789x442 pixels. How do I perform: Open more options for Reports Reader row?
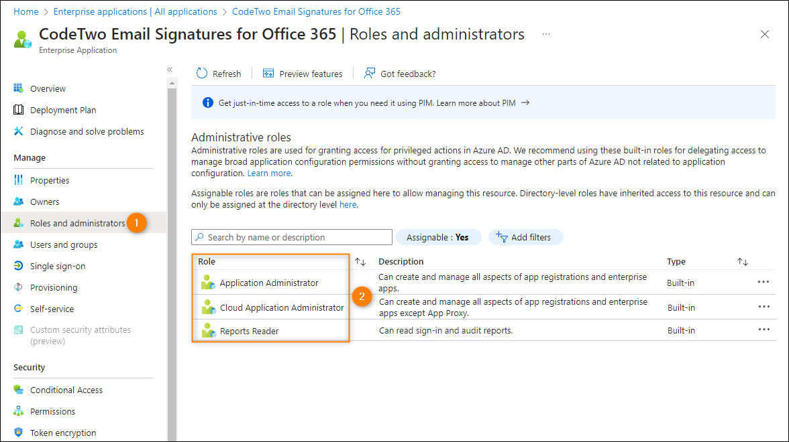[x=764, y=329]
